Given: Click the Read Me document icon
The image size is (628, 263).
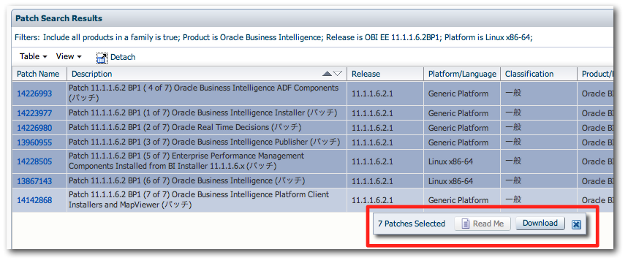Looking at the screenshot, I should click(466, 224).
